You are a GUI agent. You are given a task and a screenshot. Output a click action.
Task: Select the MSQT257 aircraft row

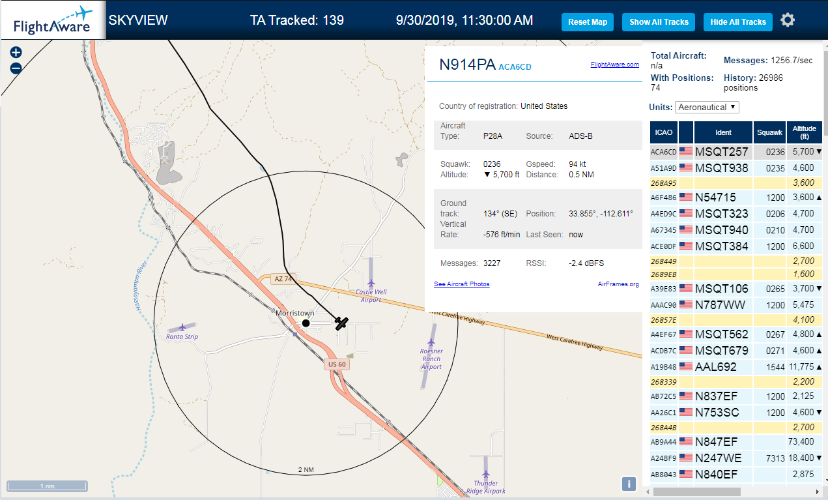pyautogui.click(x=736, y=151)
